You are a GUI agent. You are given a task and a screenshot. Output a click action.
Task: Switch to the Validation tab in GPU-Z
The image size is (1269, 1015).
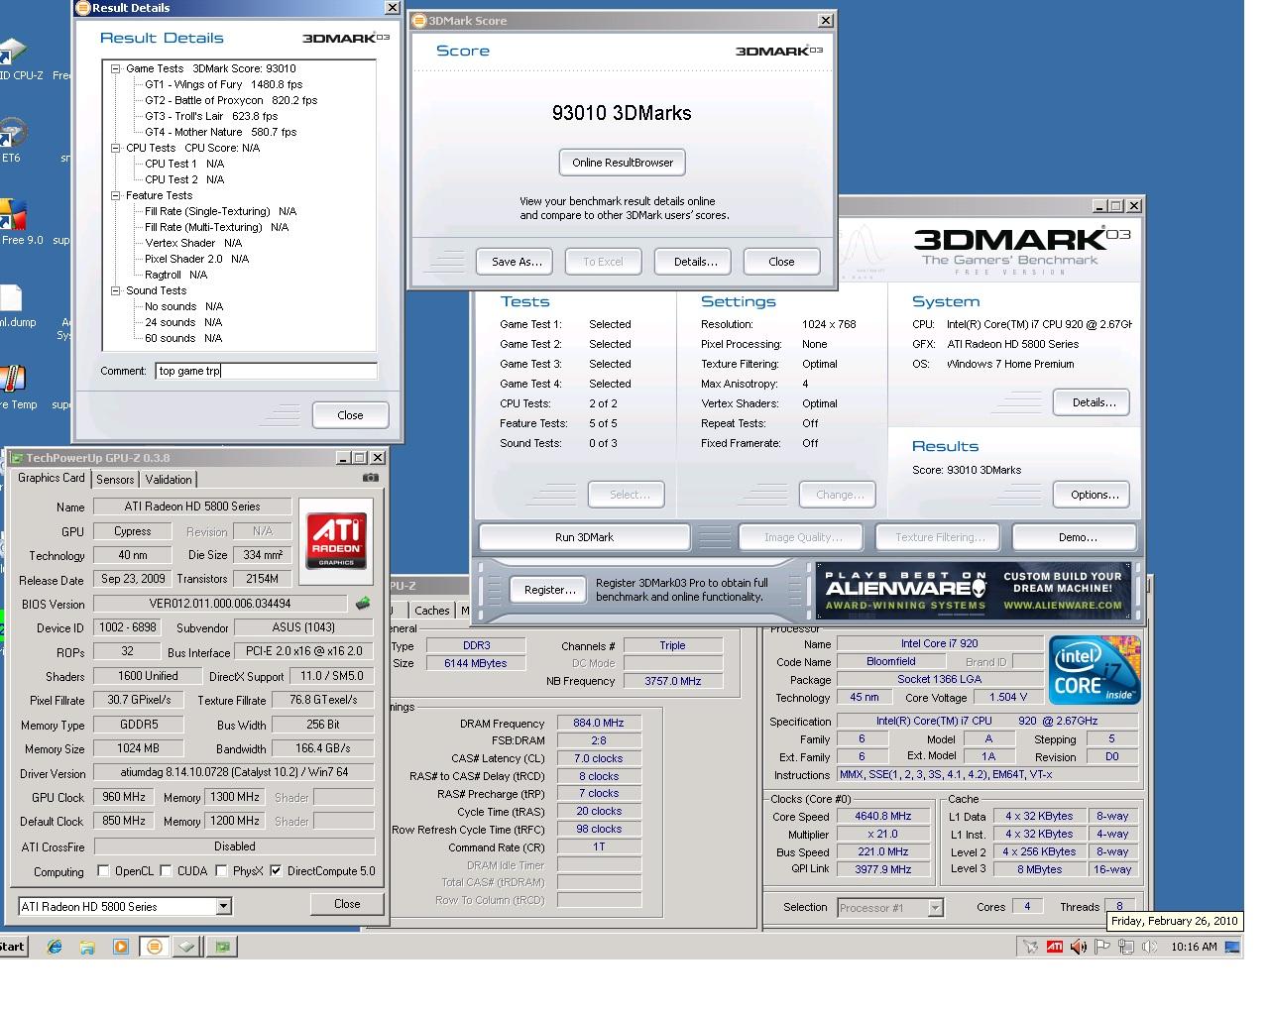[169, 480]
